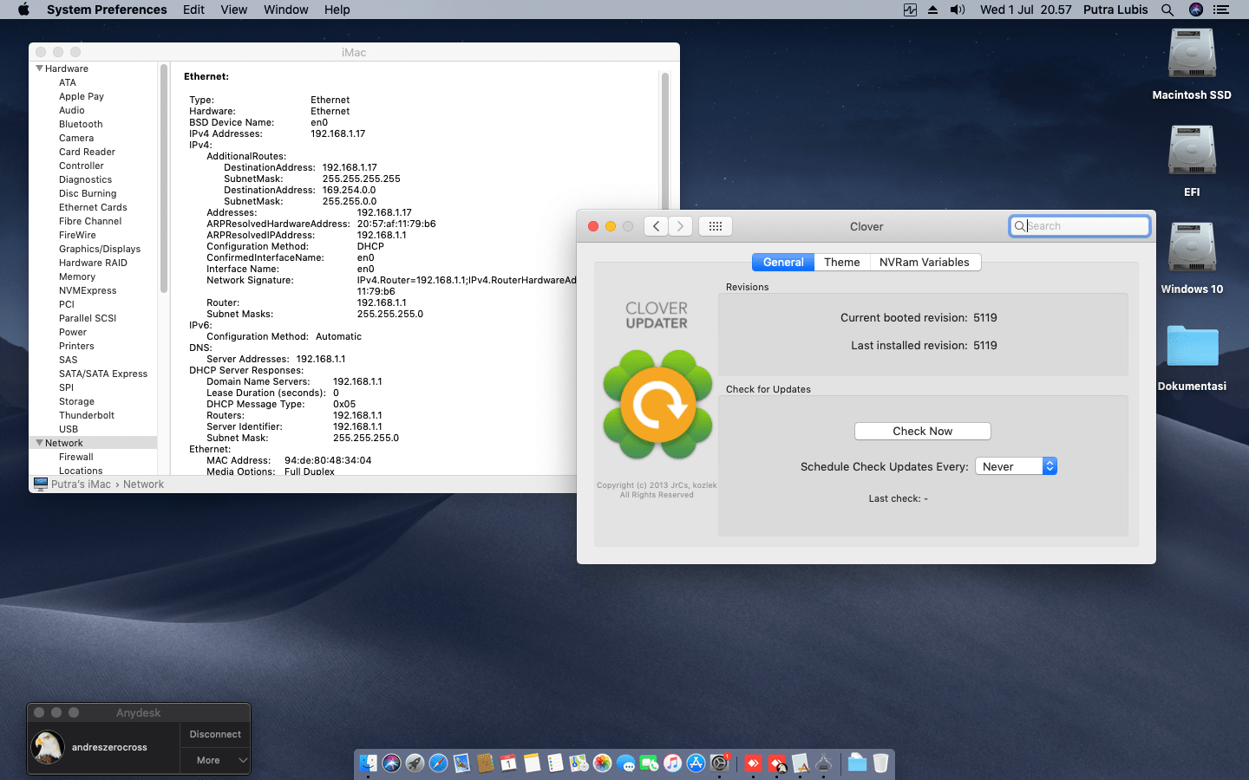Switch to the Theme tab
The height and width of the screenshot is (780, 1249).
click(x=841, y=262)
